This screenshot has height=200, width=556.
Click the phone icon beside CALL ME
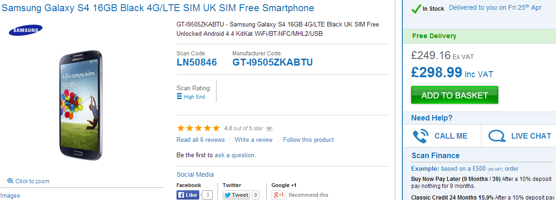[x=420, y=136]
